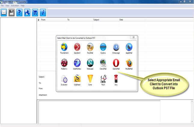194x127 pixels.
Task: Select the Mutt mail client
Action: pos(103,79)
